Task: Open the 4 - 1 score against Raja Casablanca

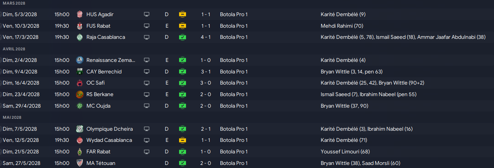Action: (206, 37)
